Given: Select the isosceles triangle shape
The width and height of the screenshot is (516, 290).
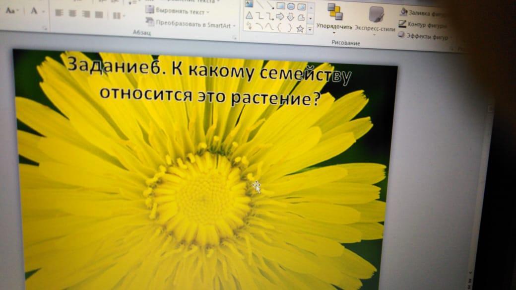Looking at the screenshot, I should coord(250,16).
